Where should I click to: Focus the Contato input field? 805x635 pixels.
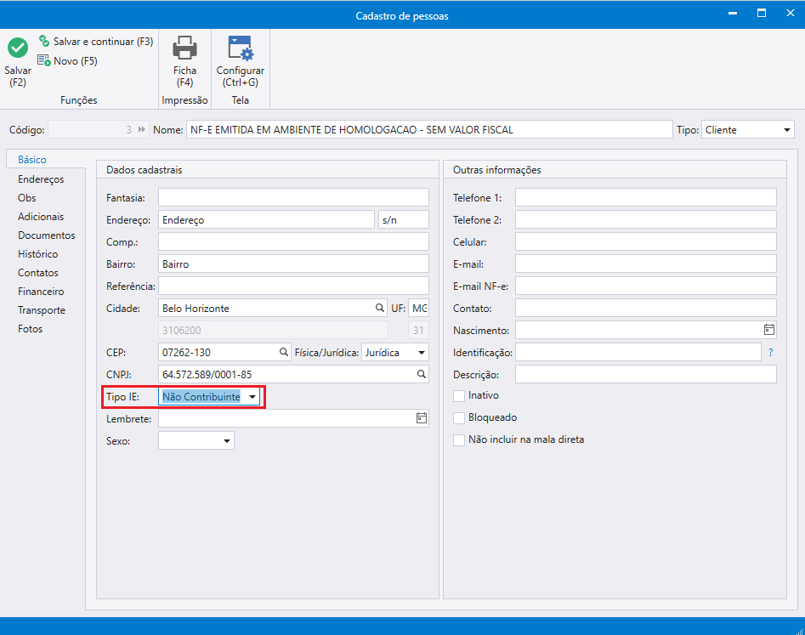tap(646, 308)
